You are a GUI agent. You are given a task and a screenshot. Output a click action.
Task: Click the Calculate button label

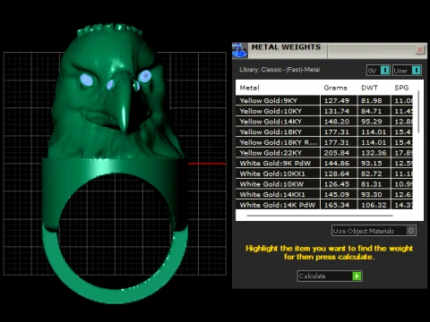click(x=313, y=275)
